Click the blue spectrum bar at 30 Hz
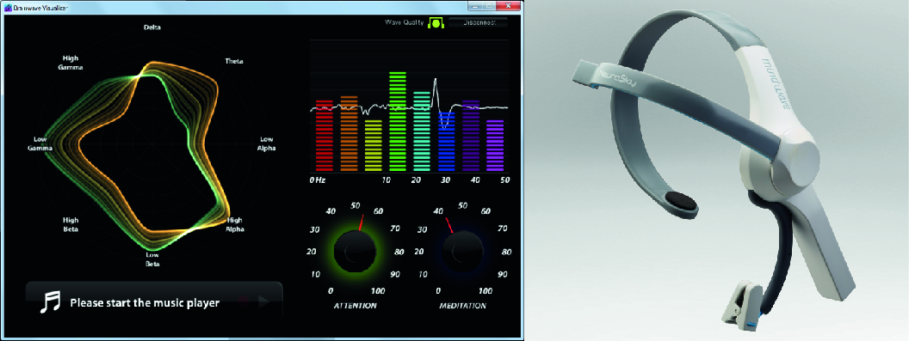 pyautogui.click(x=446, y=141)
